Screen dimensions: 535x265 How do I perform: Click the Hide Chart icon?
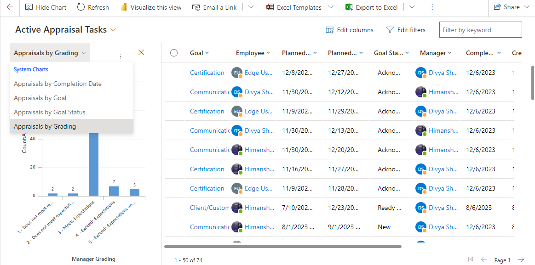click(x=29, y=7)
